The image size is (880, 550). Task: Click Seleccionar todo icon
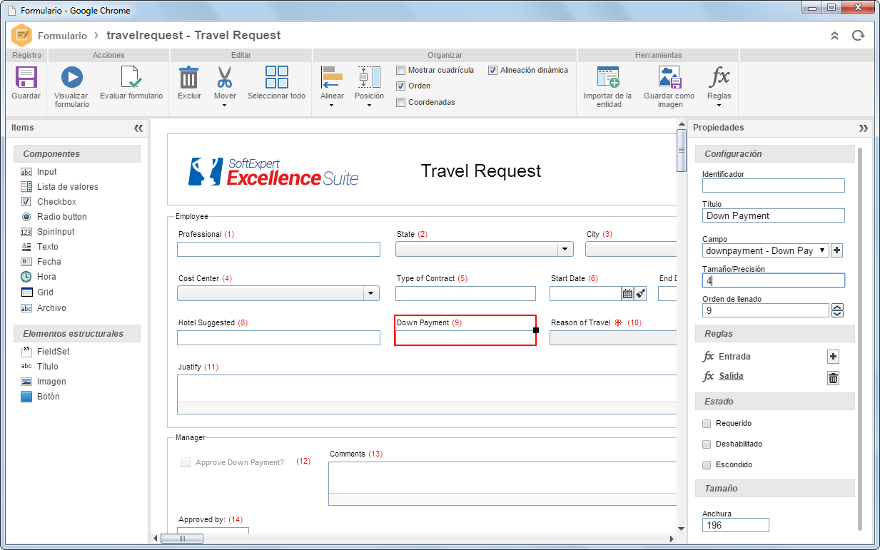click(276, 77)
